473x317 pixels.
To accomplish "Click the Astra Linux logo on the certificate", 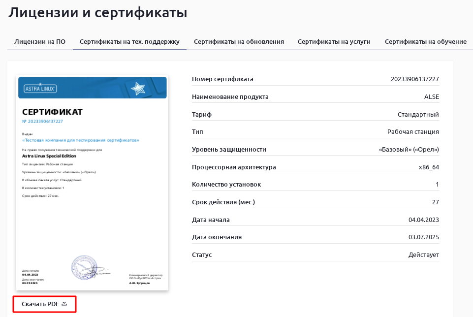I will [41, 89].
